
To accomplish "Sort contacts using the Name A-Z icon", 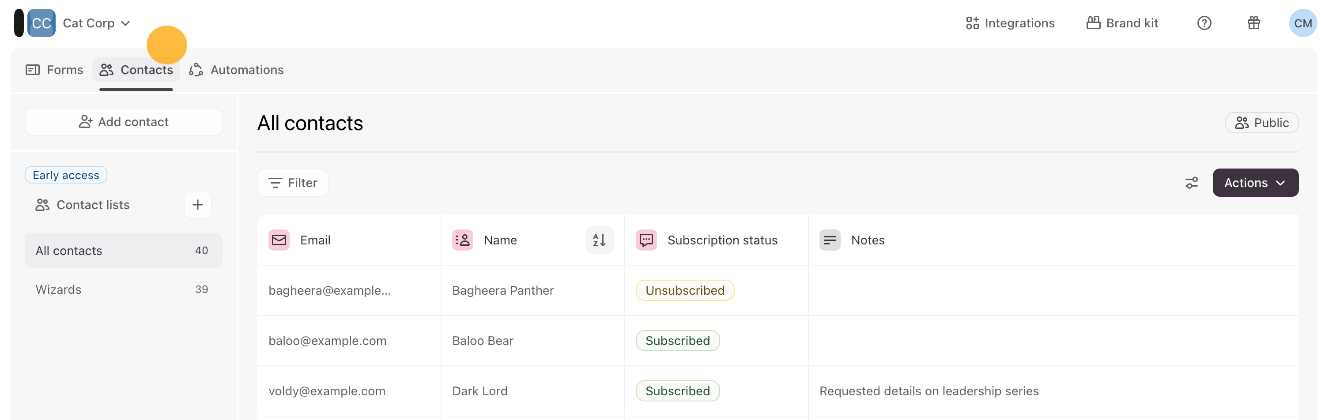I will (x=599, y=240).
